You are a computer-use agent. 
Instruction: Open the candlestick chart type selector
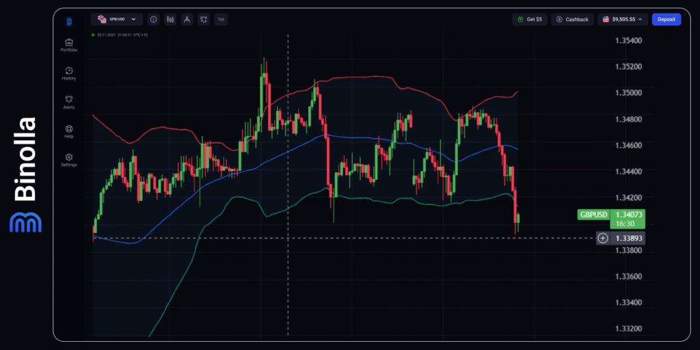tap(170, 20)
